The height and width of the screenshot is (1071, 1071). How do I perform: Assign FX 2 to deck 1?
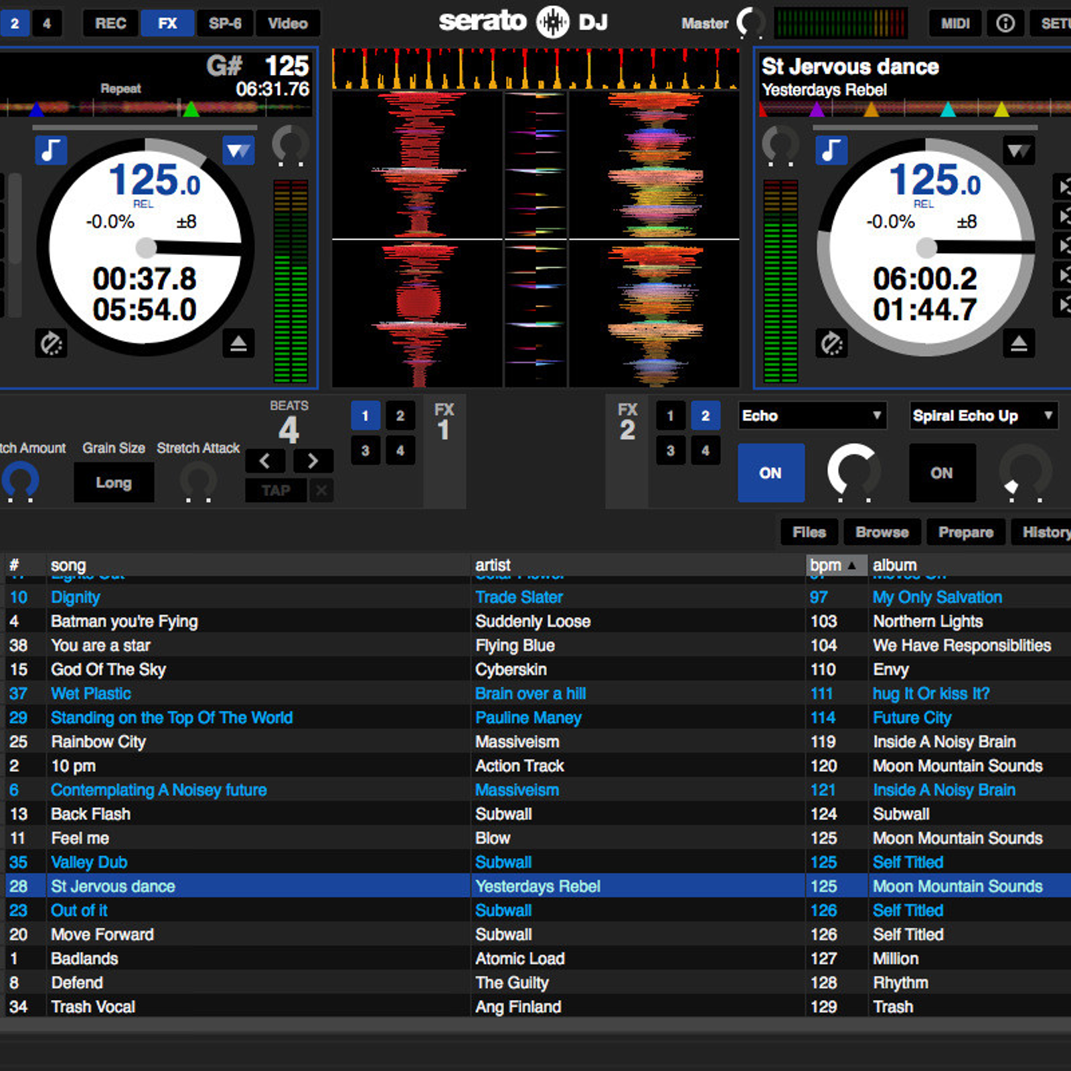pyautogui.click(x=671, y=416)
